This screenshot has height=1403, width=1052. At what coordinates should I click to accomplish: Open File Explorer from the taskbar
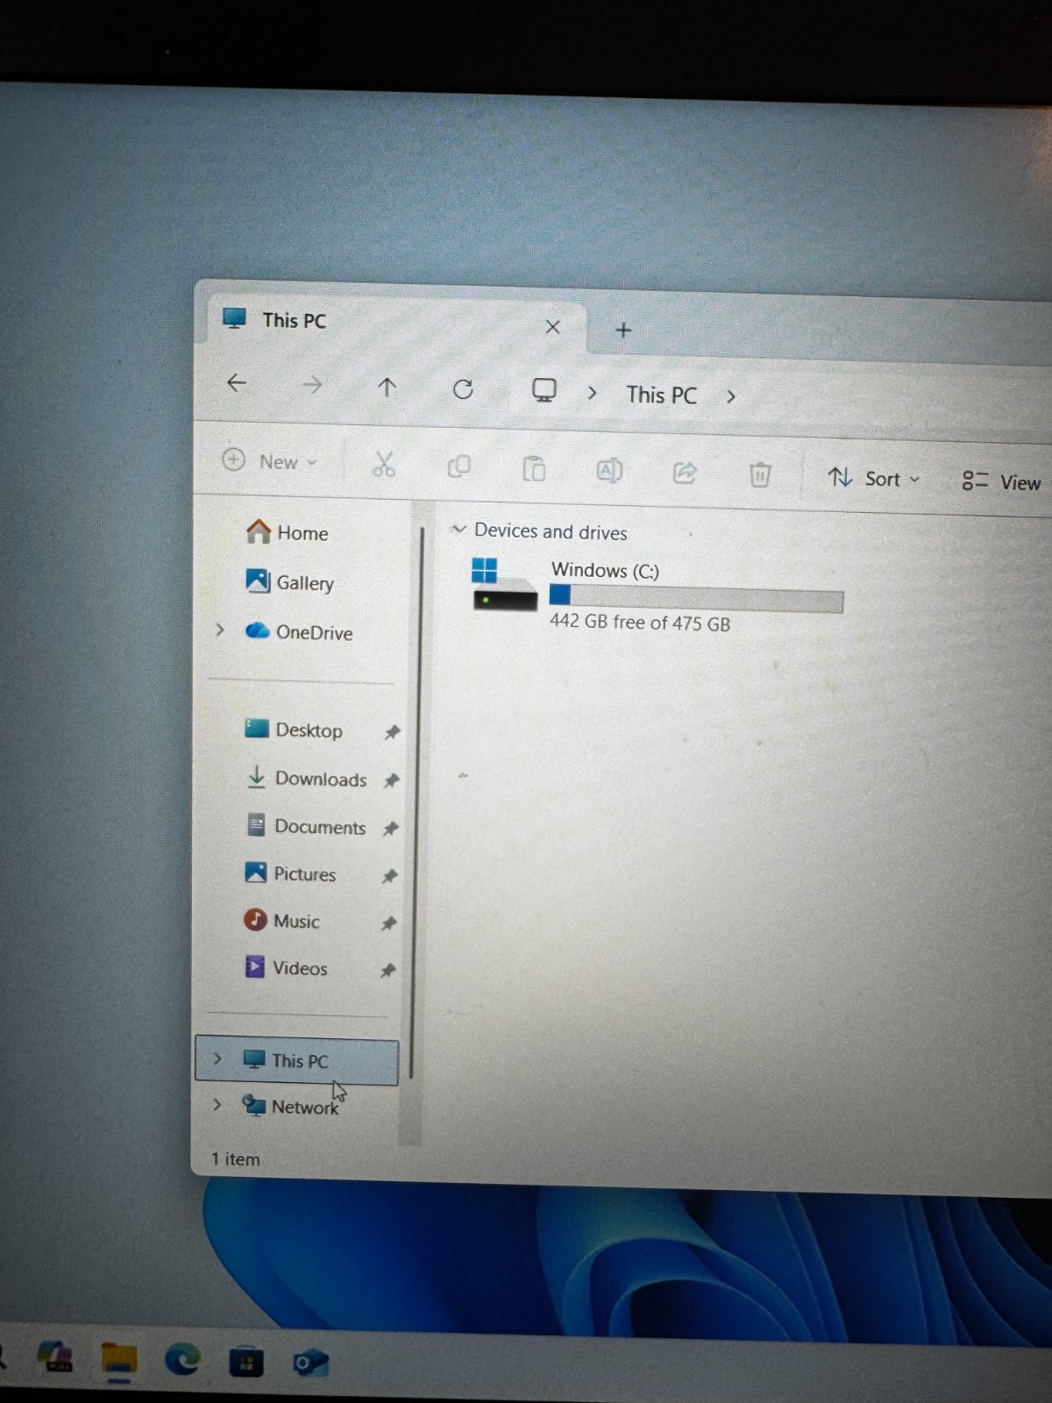[118, 1362]
